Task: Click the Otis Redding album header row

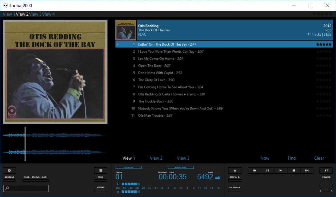Action: click(224, 30)
